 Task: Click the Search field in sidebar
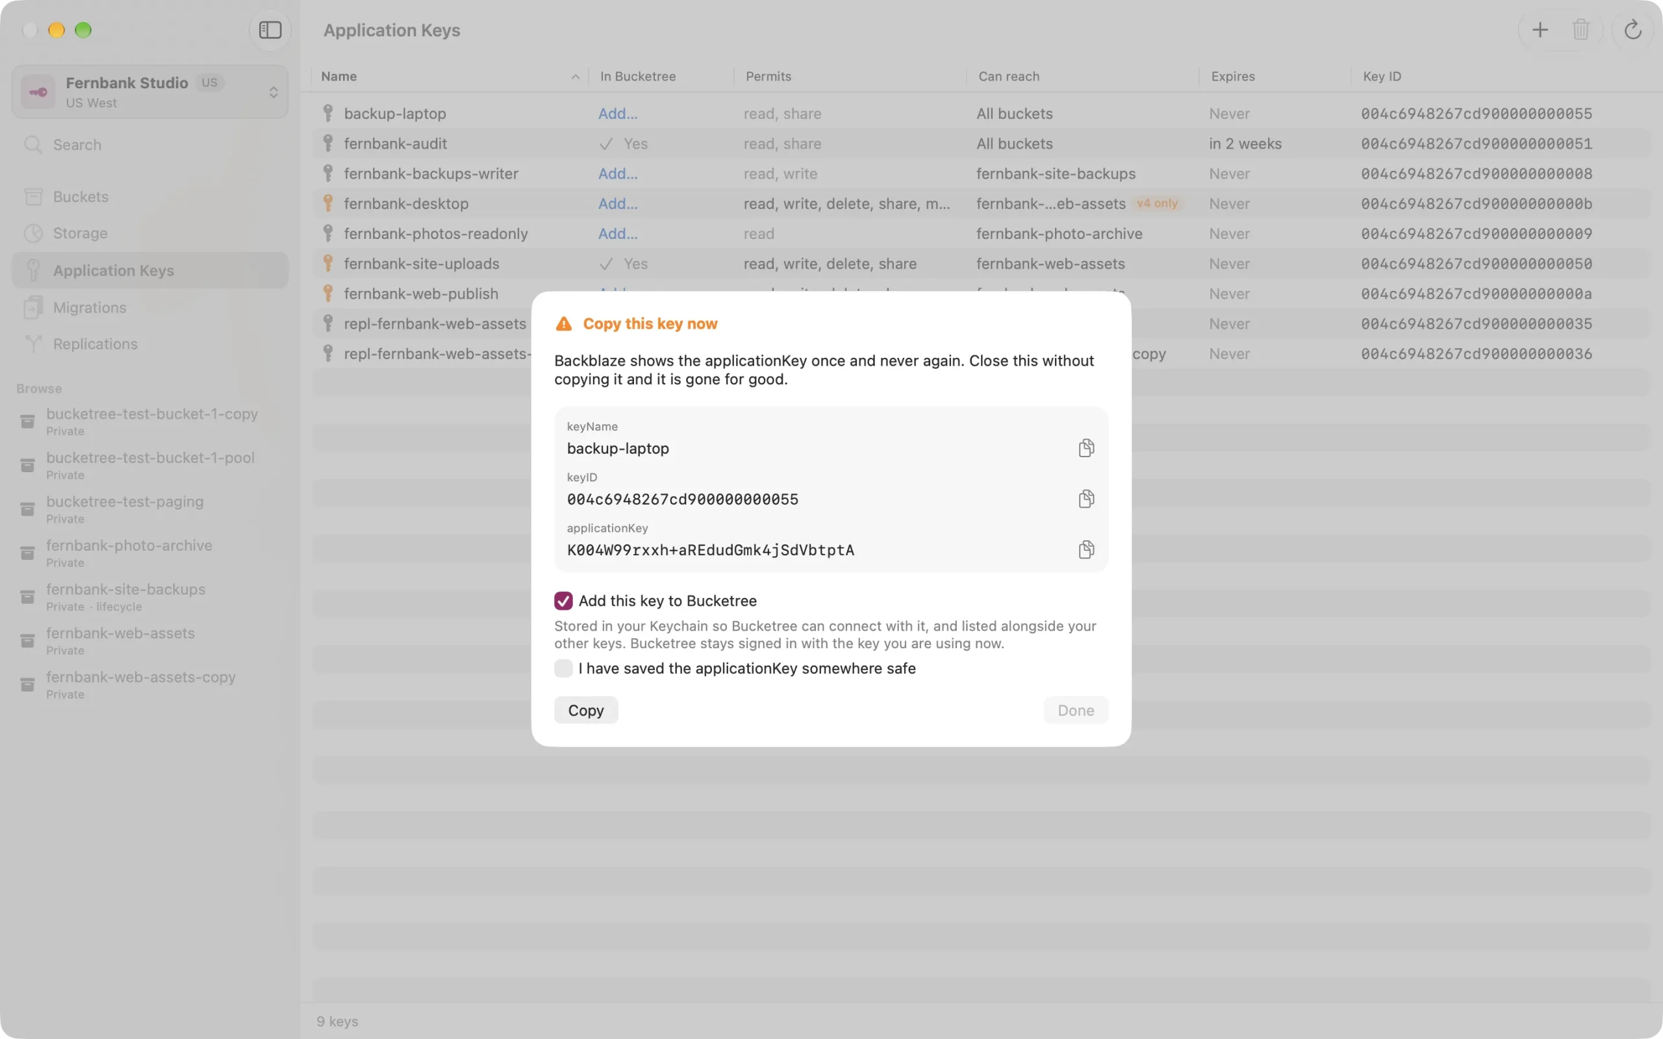[x=150, y=145]
